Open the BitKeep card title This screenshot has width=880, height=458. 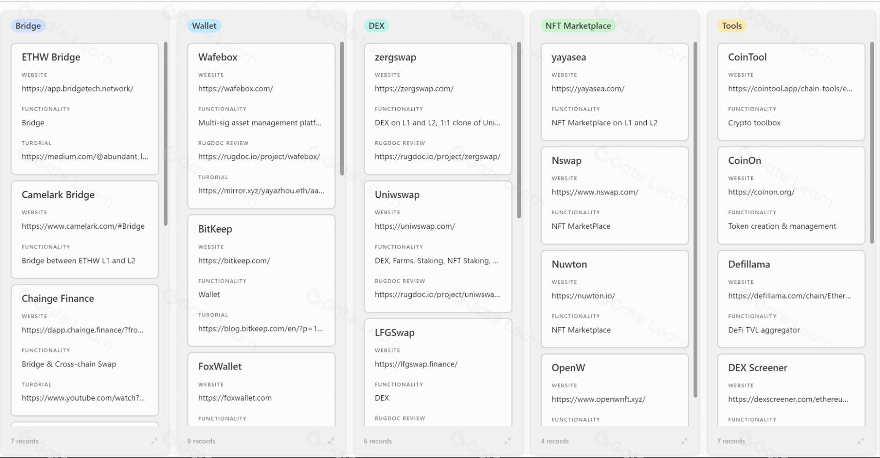(x=215, y=229)
